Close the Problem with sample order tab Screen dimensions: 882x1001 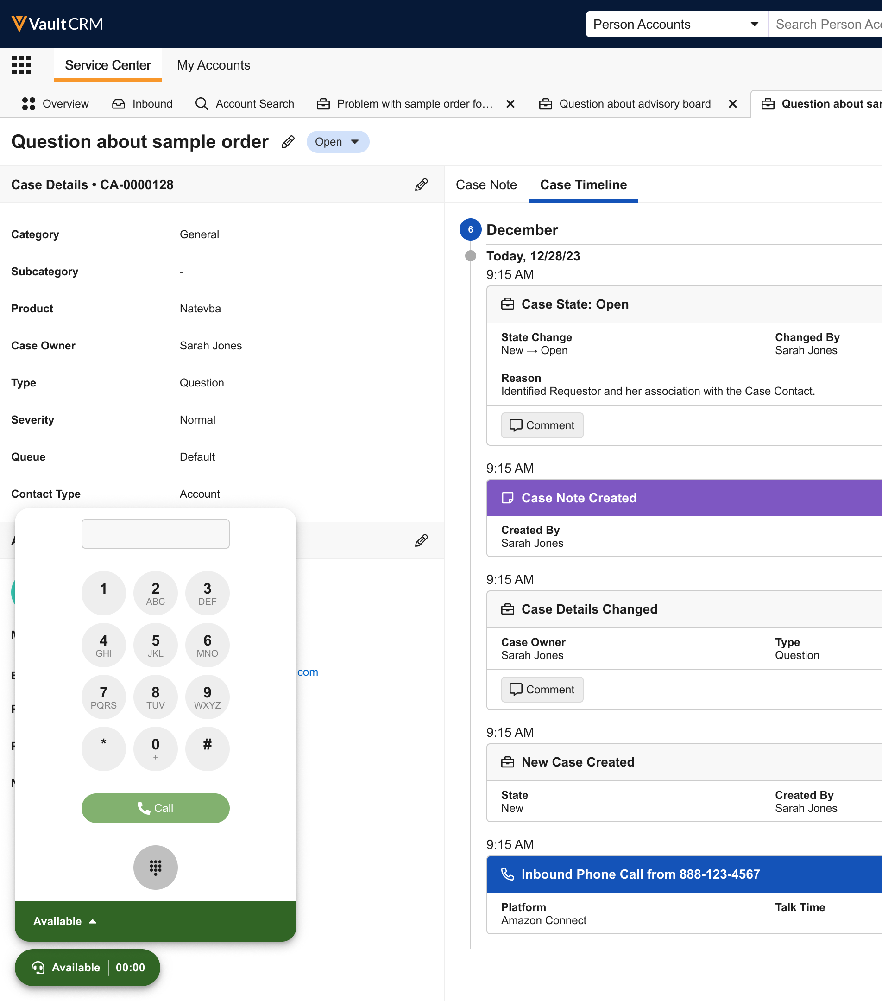(x=510, y=104)
